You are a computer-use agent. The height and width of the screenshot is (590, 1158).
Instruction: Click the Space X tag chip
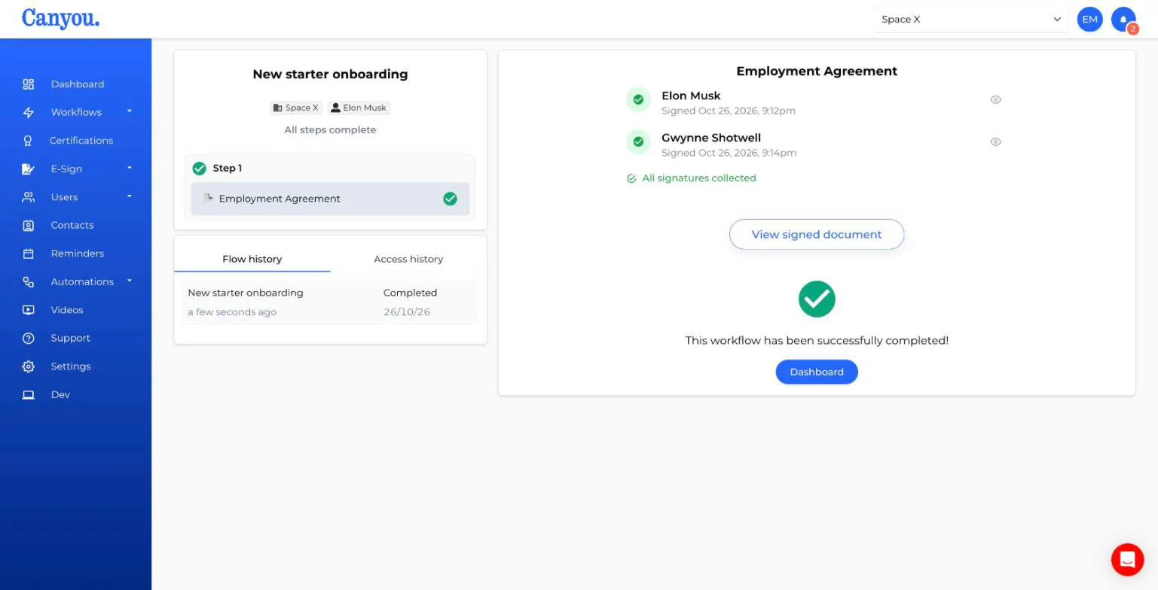pyautogui.click(x=296, y=108)
